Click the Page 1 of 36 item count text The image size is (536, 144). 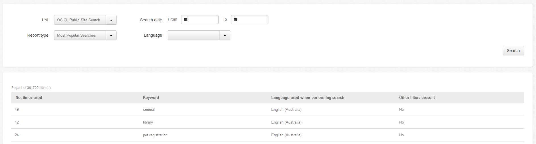point(31,88)
